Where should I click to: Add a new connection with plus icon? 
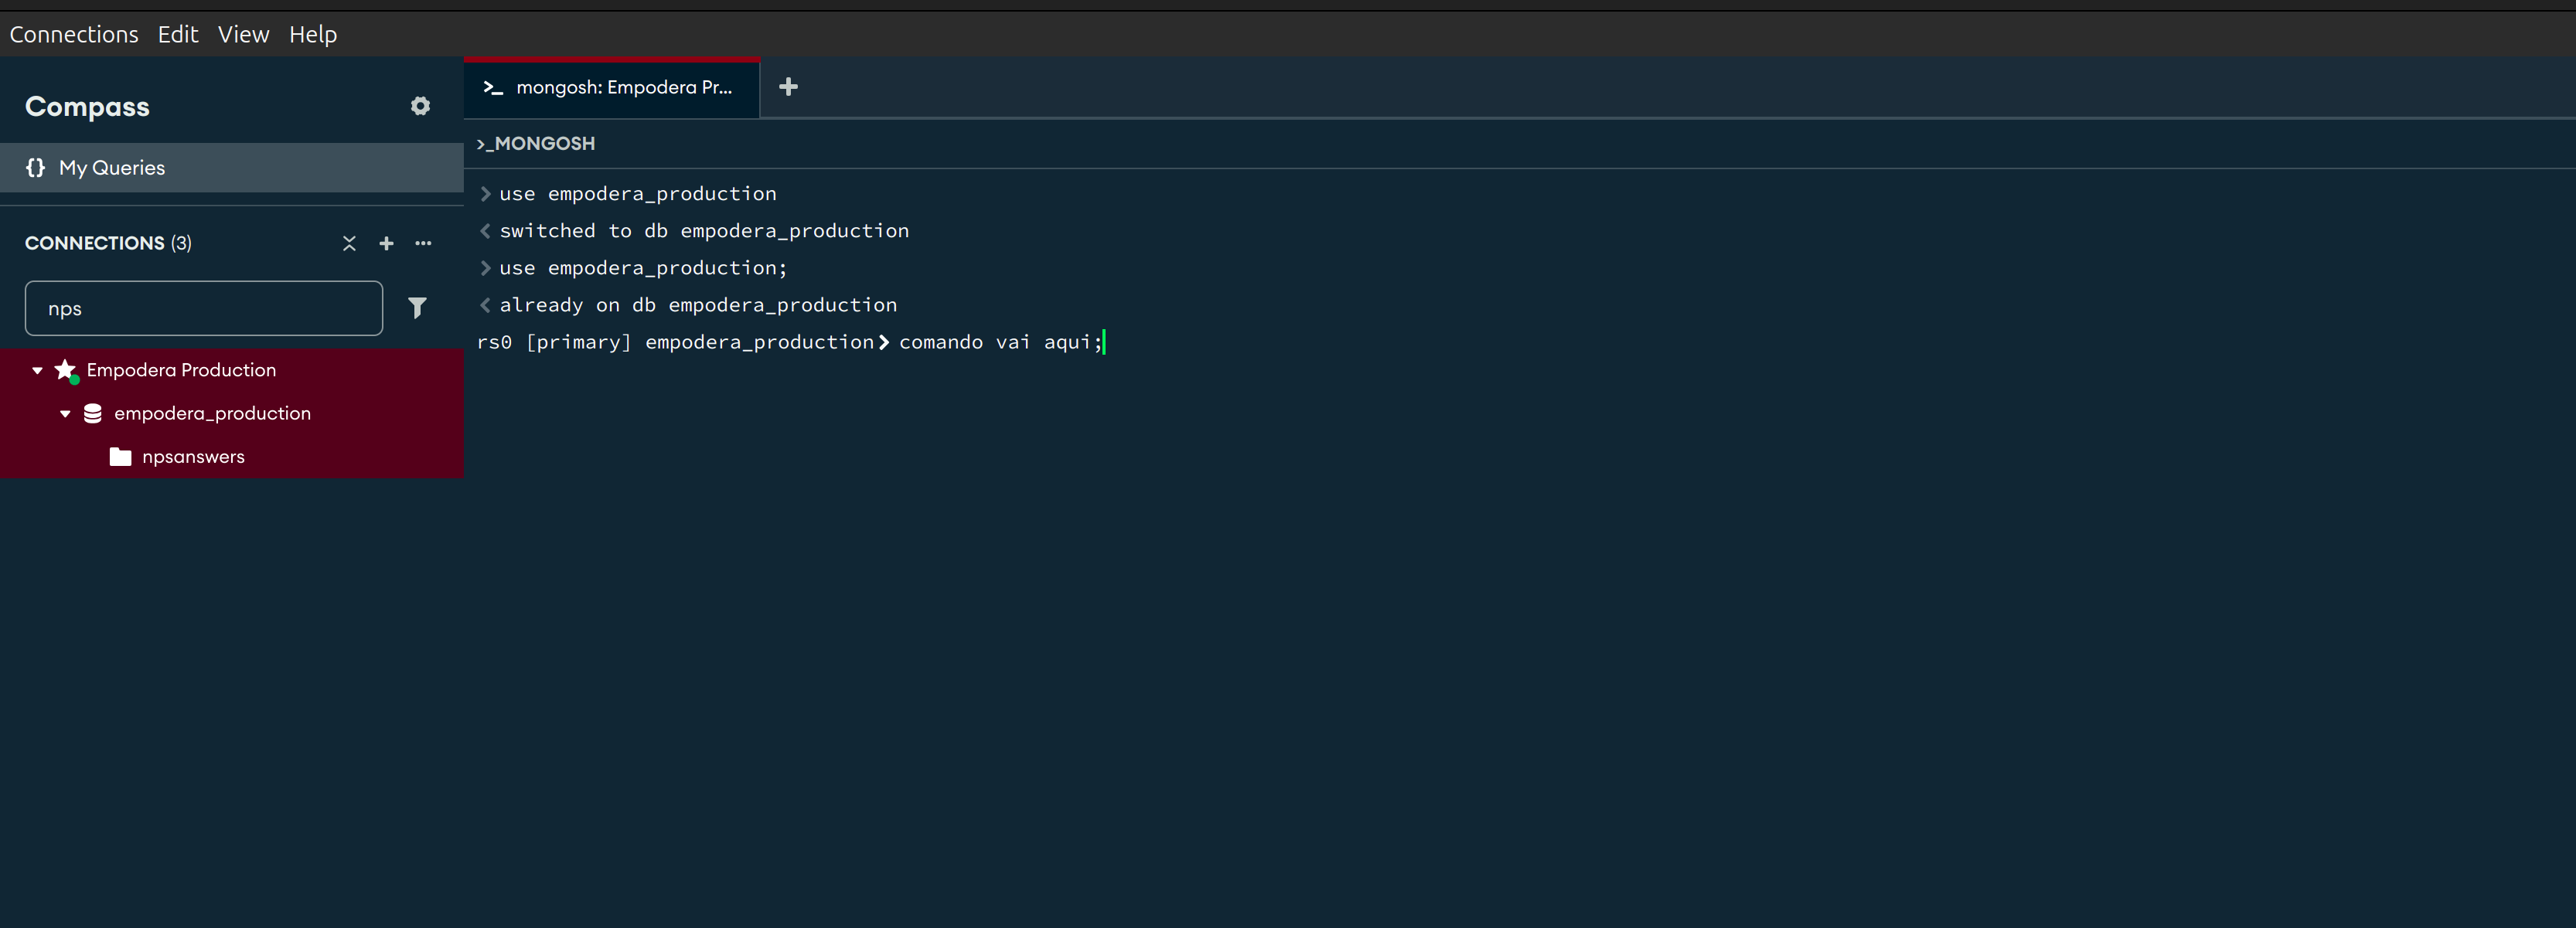pyautogui.click(x=386, y=243)
